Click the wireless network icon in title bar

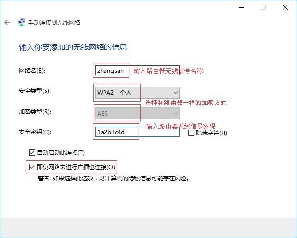point(22,22)
